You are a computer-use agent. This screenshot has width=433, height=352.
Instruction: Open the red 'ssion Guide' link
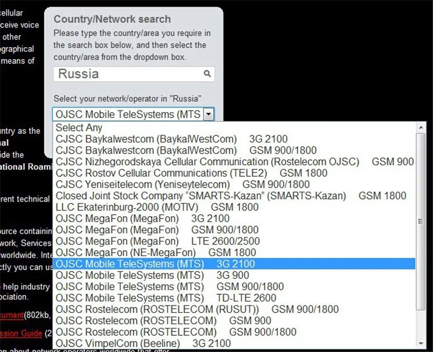coord(21,333)
